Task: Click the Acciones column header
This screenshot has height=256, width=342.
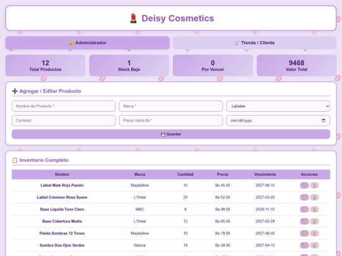Action: tap(309, 174)
